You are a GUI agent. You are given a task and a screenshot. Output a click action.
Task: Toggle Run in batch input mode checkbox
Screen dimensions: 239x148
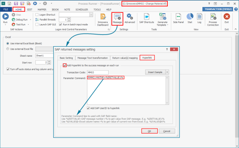pyautogui.click(x=60, y=24)
